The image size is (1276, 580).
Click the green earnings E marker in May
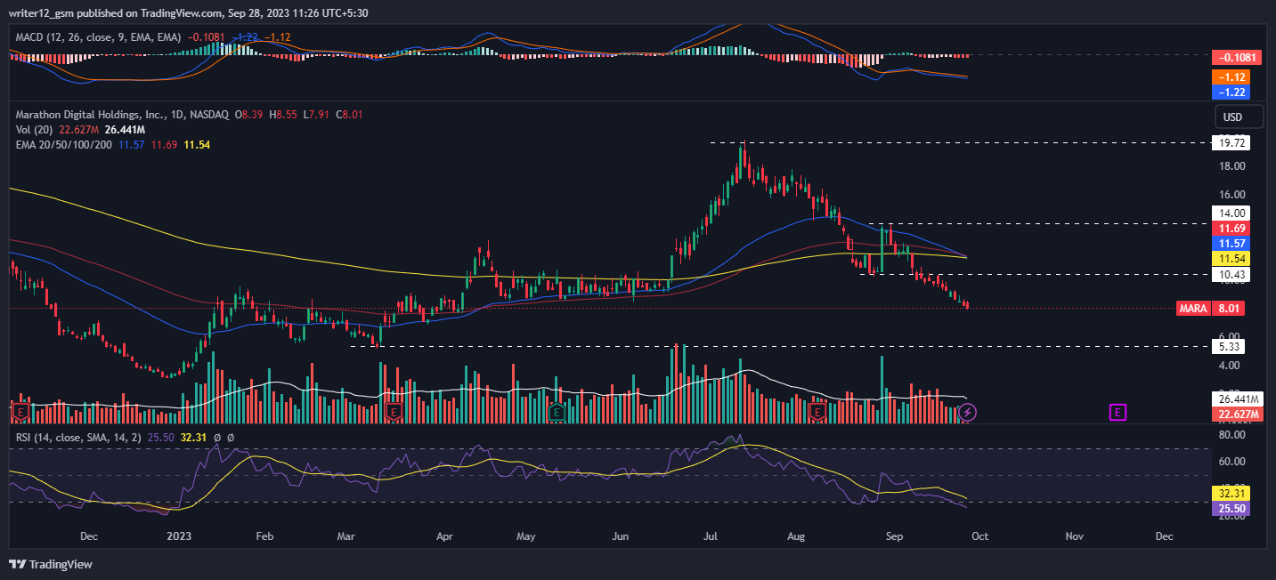tap(556, 412)
